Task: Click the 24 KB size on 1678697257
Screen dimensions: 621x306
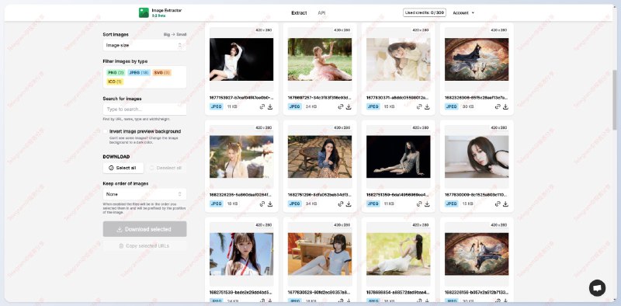Action: coord(311,106)
